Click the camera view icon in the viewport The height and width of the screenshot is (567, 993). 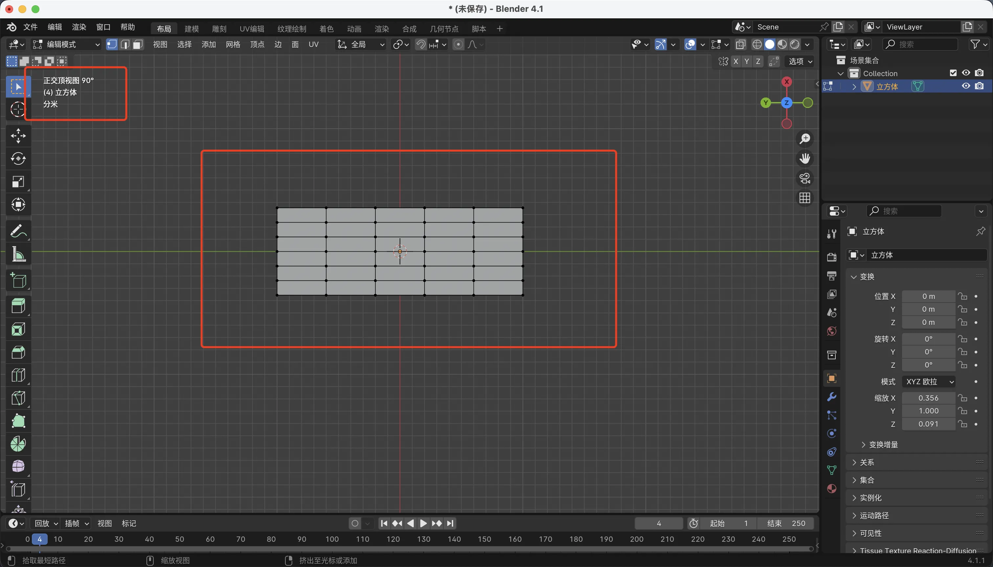click(805, 178)
